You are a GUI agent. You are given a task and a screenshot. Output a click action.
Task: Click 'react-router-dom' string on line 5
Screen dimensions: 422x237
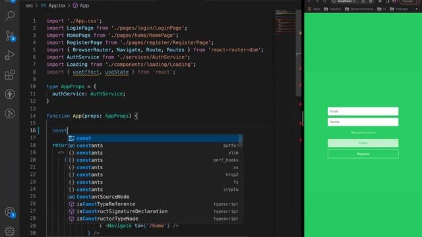click(234, 50)
